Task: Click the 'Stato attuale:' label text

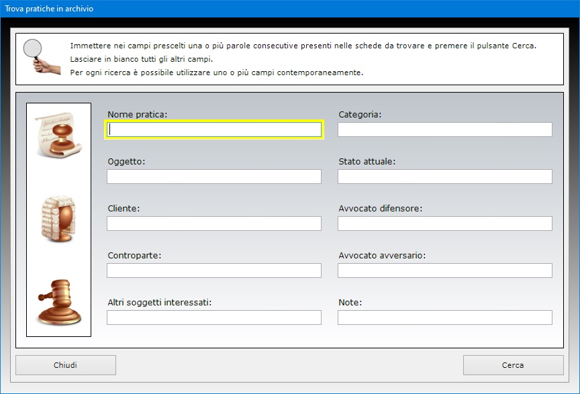Action: click(367, 162)
